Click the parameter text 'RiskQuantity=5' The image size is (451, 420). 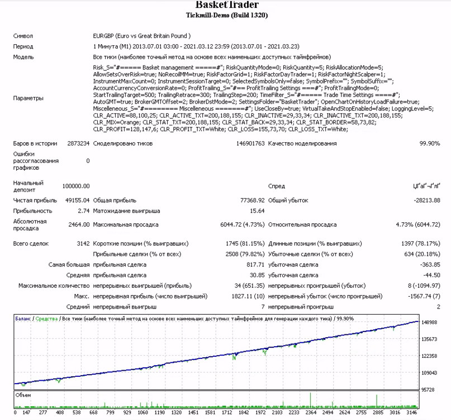pyautogui.click(x=302, y=67)
